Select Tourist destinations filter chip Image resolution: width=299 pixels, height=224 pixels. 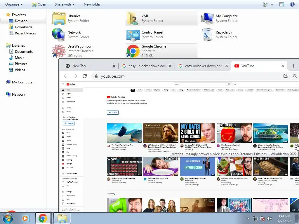coord(193,90)
